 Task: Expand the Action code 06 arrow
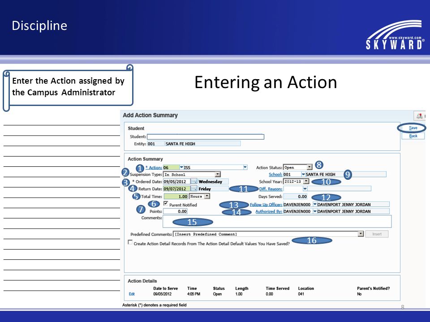pyautogui.click(x=181, y=167)
